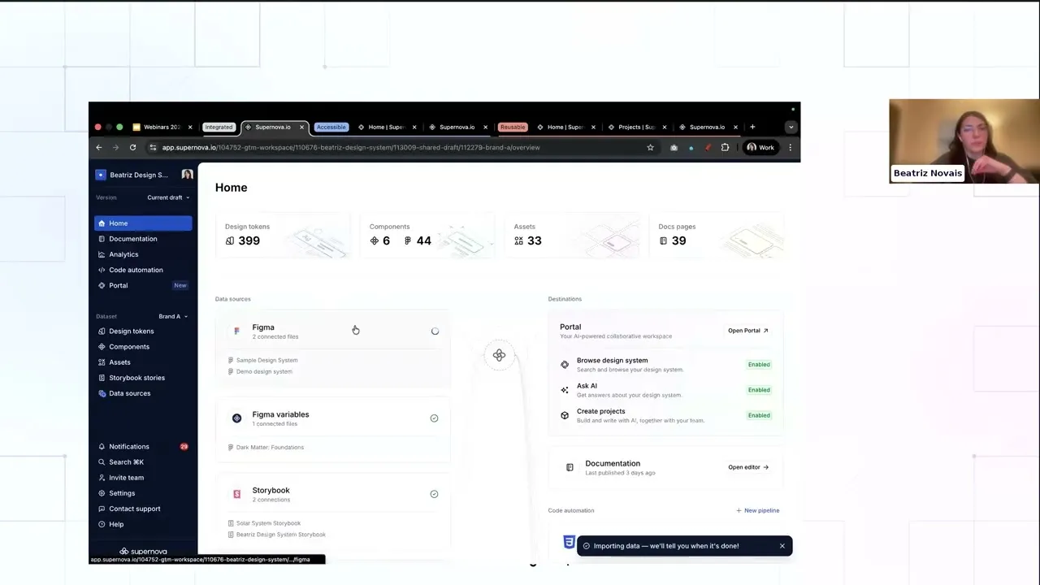The height and width of the screenshot is (585, 1040).
Task: Click the Create projects cube icon
Action: tap(565, 415)
